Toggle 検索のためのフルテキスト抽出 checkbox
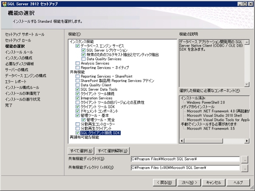 point(83,55)
